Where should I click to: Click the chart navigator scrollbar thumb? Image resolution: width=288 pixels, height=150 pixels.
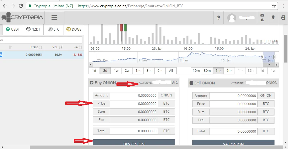pyautogui.click(x=269, y=65)
